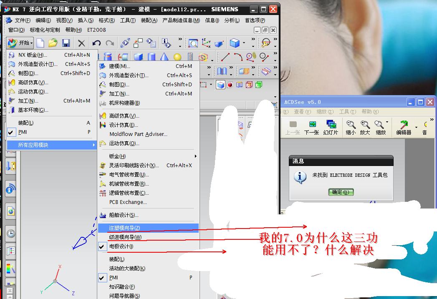Open the 编辑(E) menu
The height and width of the screenshot is (299, 437).
pos(43,20)
